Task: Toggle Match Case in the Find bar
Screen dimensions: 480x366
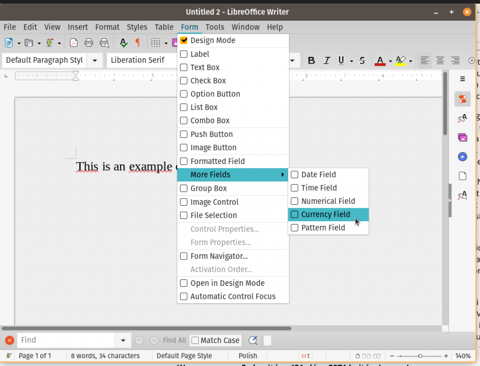Action: [215, 340]
